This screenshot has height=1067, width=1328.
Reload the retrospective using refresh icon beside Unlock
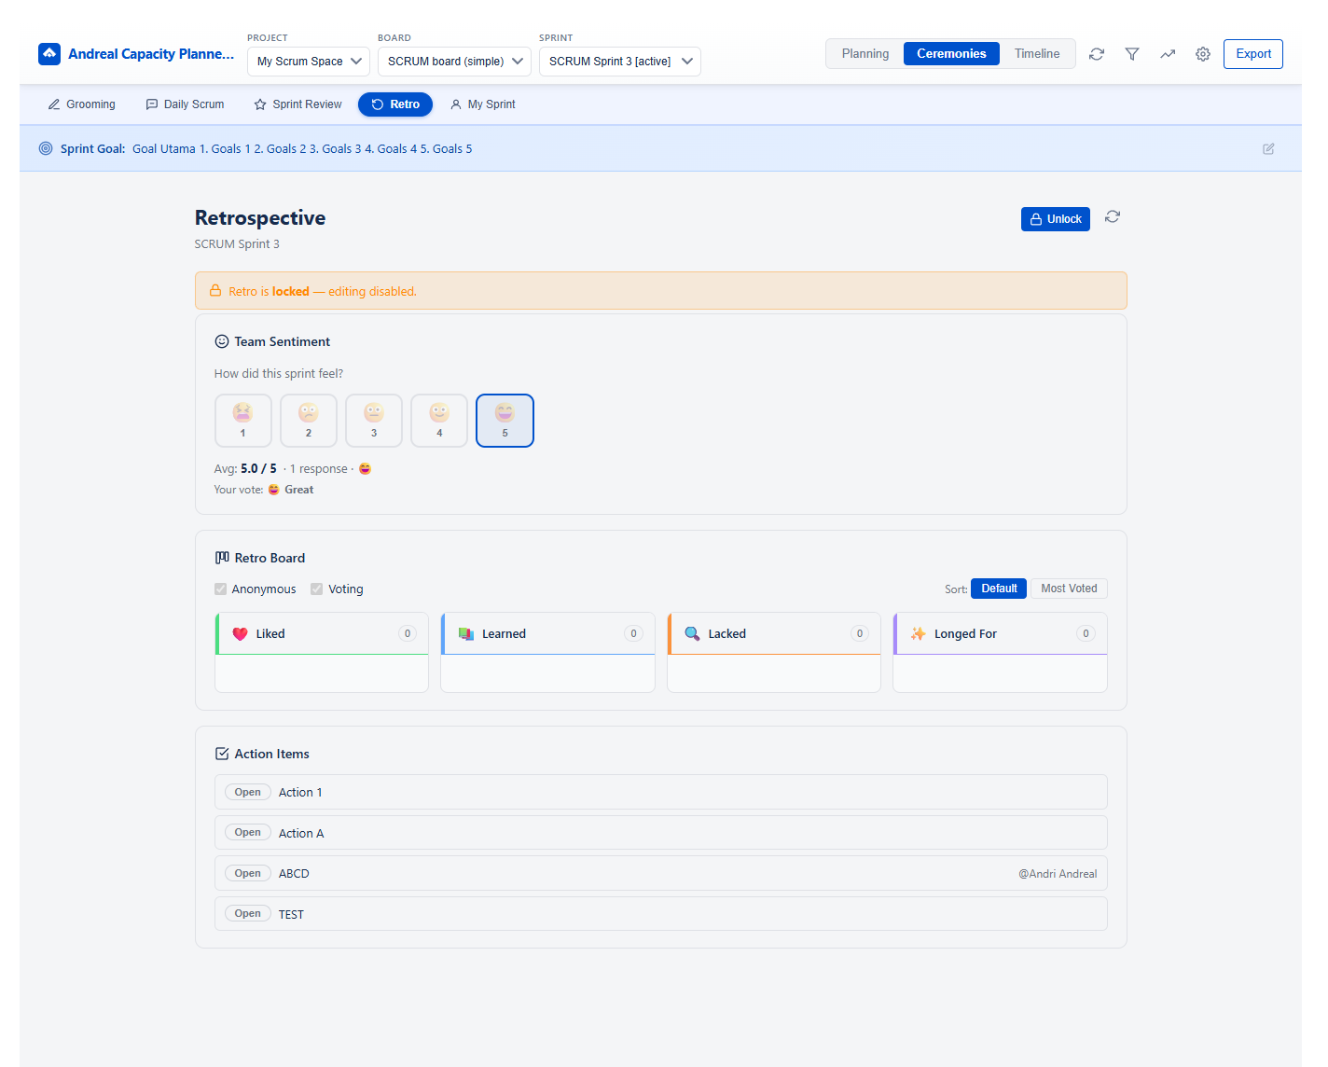[x=1113, y=217]
